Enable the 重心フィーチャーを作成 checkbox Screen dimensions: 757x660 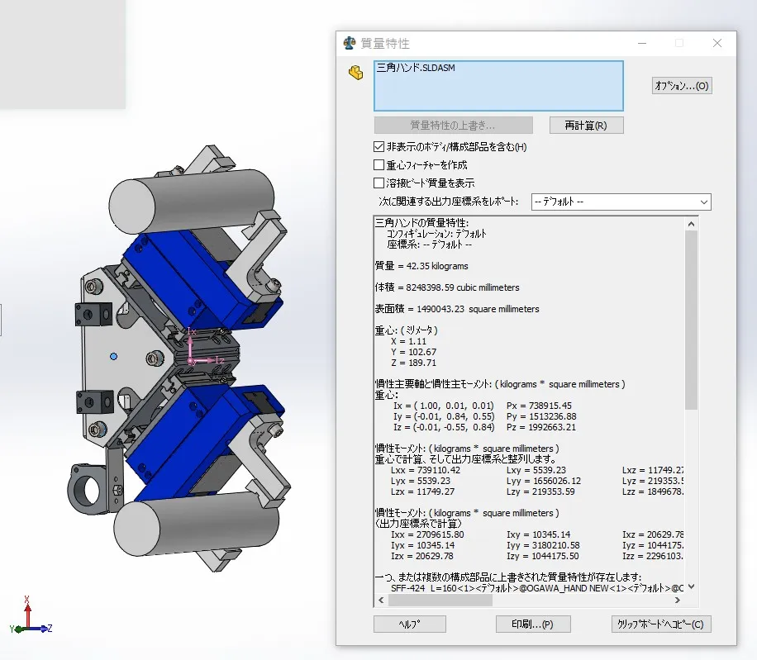pyautogui.click(x=379, y=165)
